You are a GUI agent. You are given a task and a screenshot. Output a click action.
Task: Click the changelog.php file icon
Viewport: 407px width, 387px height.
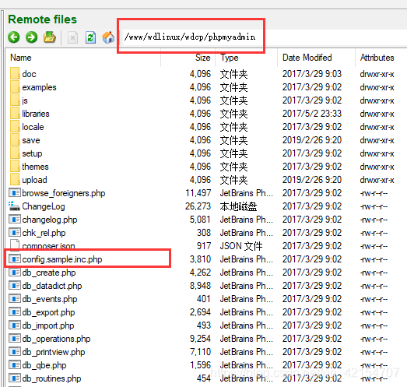tap(15, 220)
